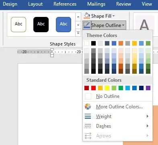
Task: Open More Outline Colors dialog
Action: pos(118,107)
